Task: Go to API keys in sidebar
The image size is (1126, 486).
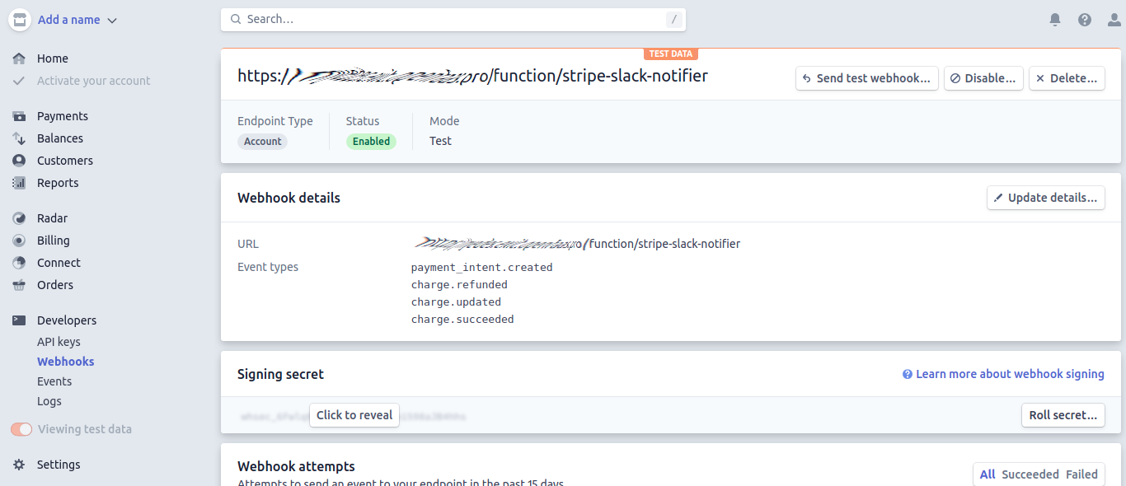Action: [x=59, y=342]
